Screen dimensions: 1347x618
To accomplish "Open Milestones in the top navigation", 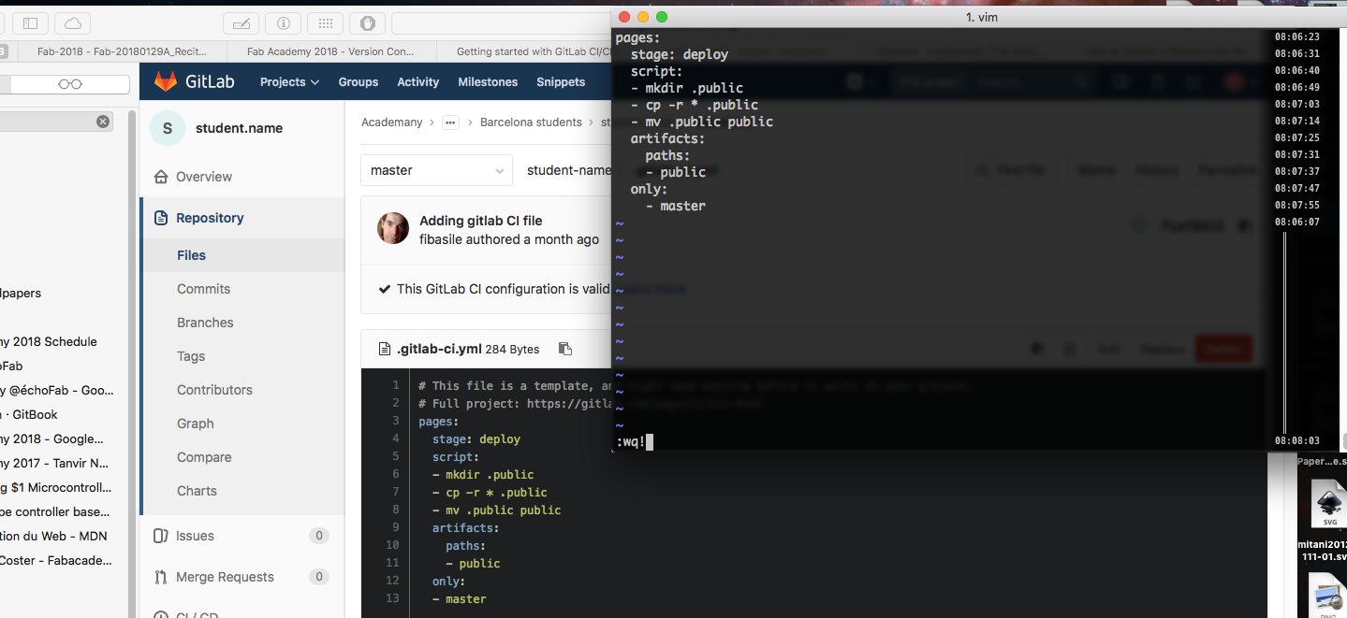I will pyautogui.click(x=488, y=81).
